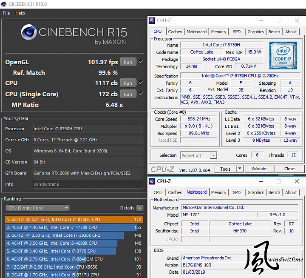
Task: Select CPU tab in lower CPU-Z window
Action: [x=158, y=192]
